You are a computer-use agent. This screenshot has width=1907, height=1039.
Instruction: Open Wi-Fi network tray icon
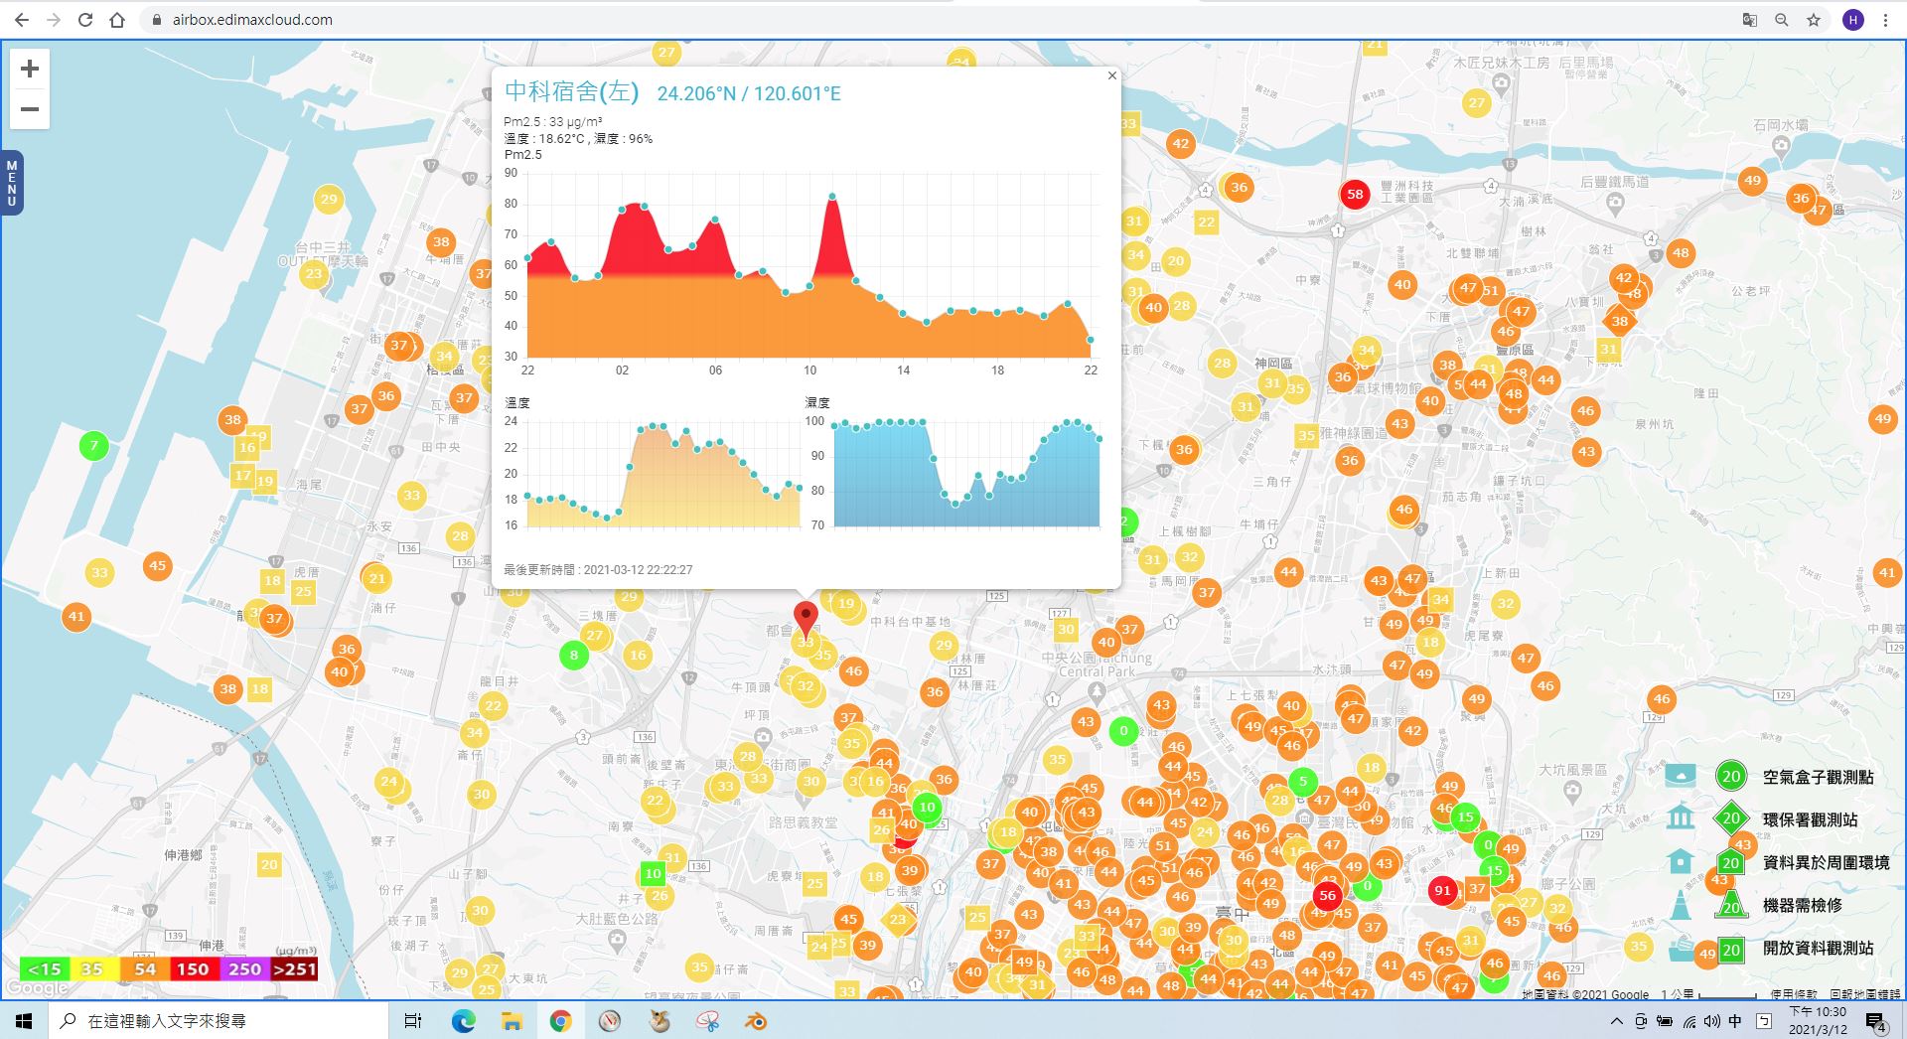click(1689, 1021)
